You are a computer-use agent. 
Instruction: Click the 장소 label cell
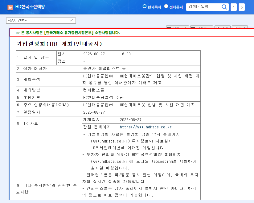click(x=69, y=61)
